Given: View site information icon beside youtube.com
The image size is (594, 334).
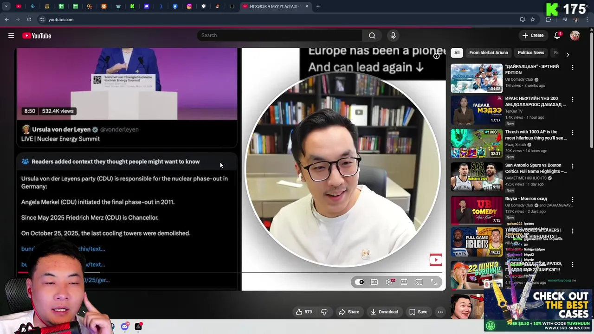Looking at the screenshot, I should [x=42, y=19].
